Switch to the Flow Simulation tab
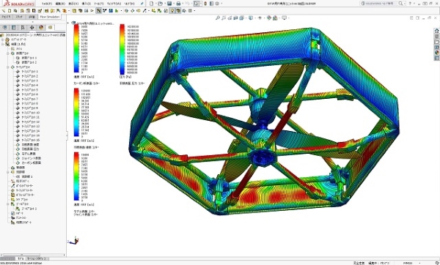440x265 pixels. point(50,17)
